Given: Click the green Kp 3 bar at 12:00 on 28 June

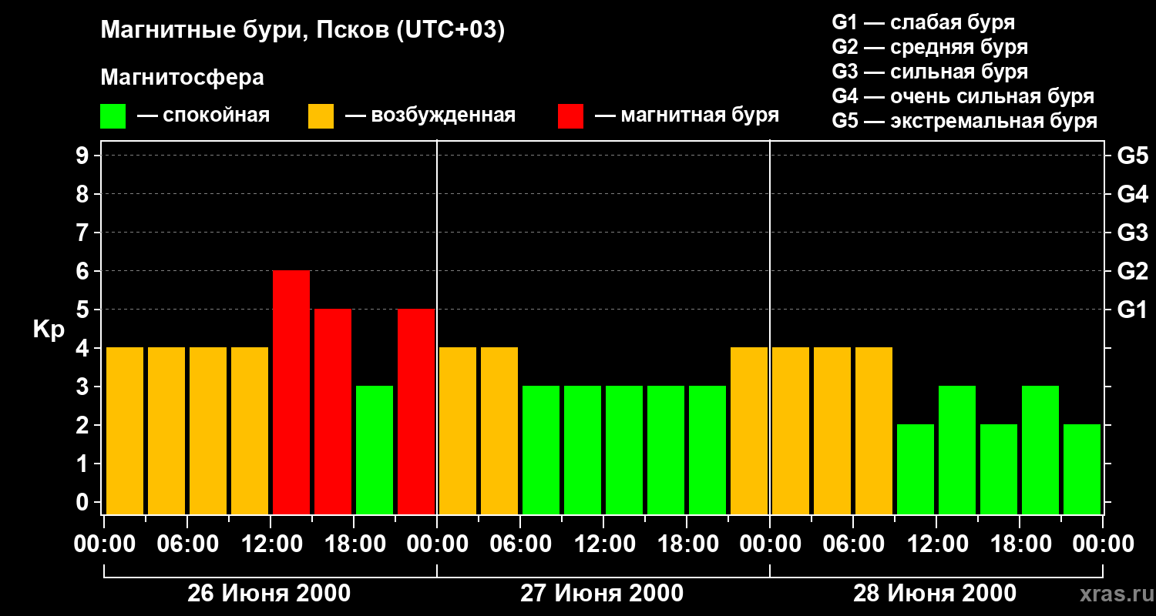Looking at the screenshot, I should point(957,450).
